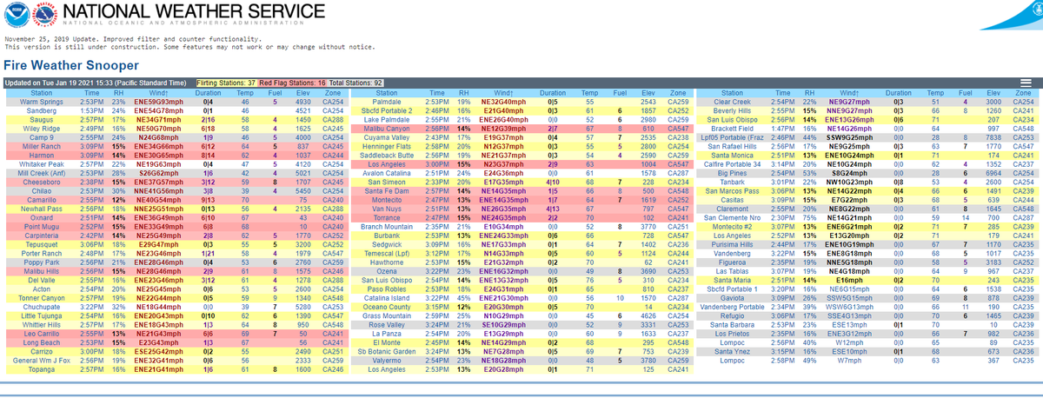
Task: Click the National Weather Service emblem
Action: point(43,13)
